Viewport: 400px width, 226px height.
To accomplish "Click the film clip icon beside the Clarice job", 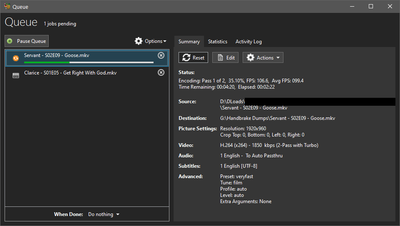I will pos(16,75).
